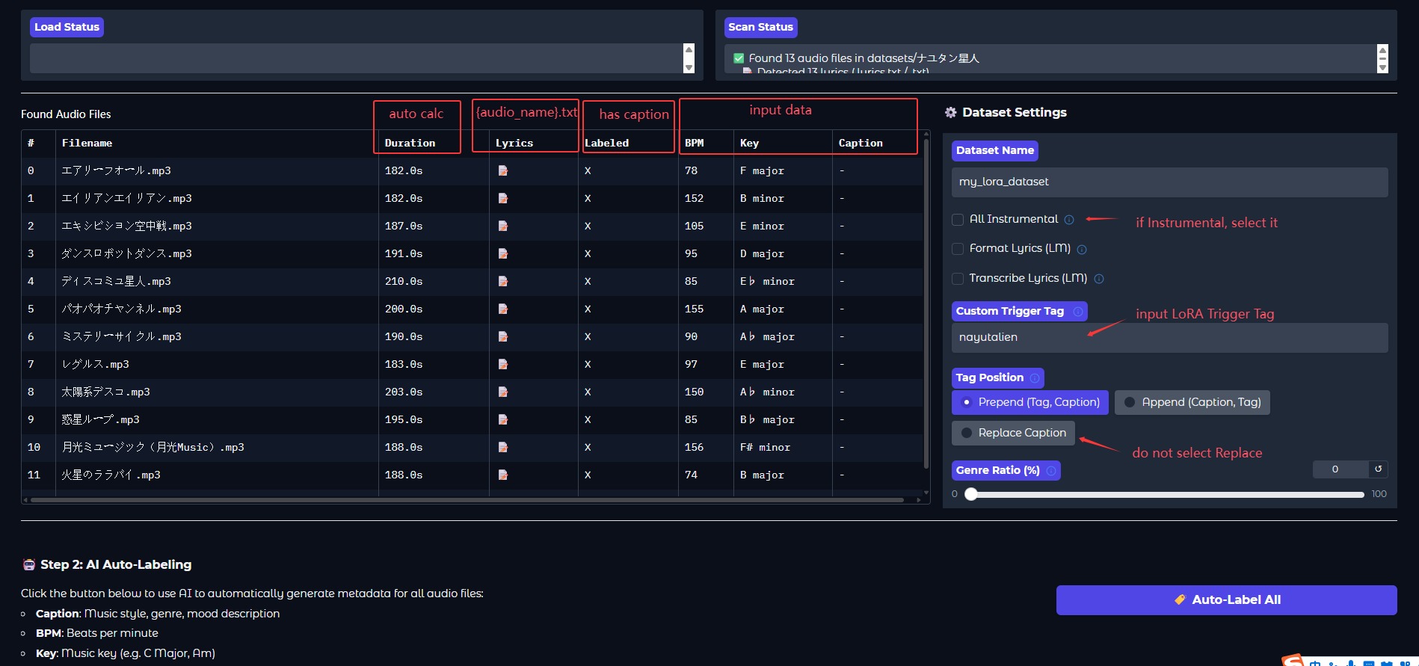Screen dimensions: 1419x666
Task: Click the Load Status box down arrow
Action: [x=689, y=68]
